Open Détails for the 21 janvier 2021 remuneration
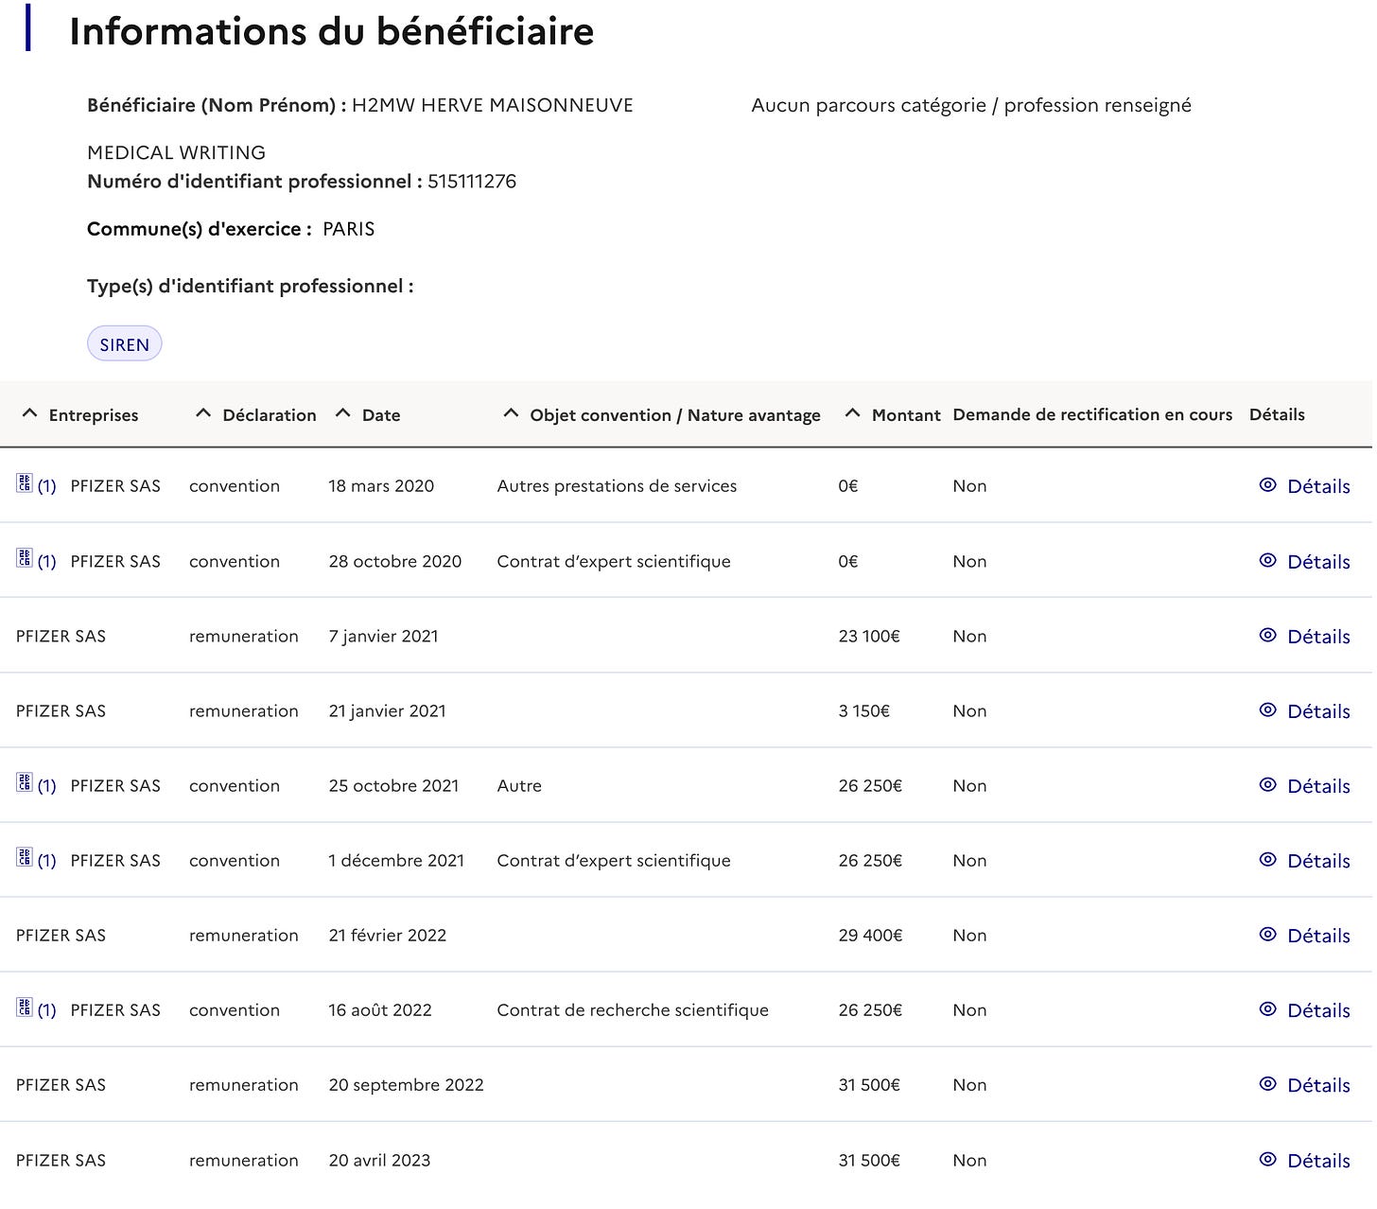The height and width of the screenshot is (1209, 1377). tap(1318, 711)
